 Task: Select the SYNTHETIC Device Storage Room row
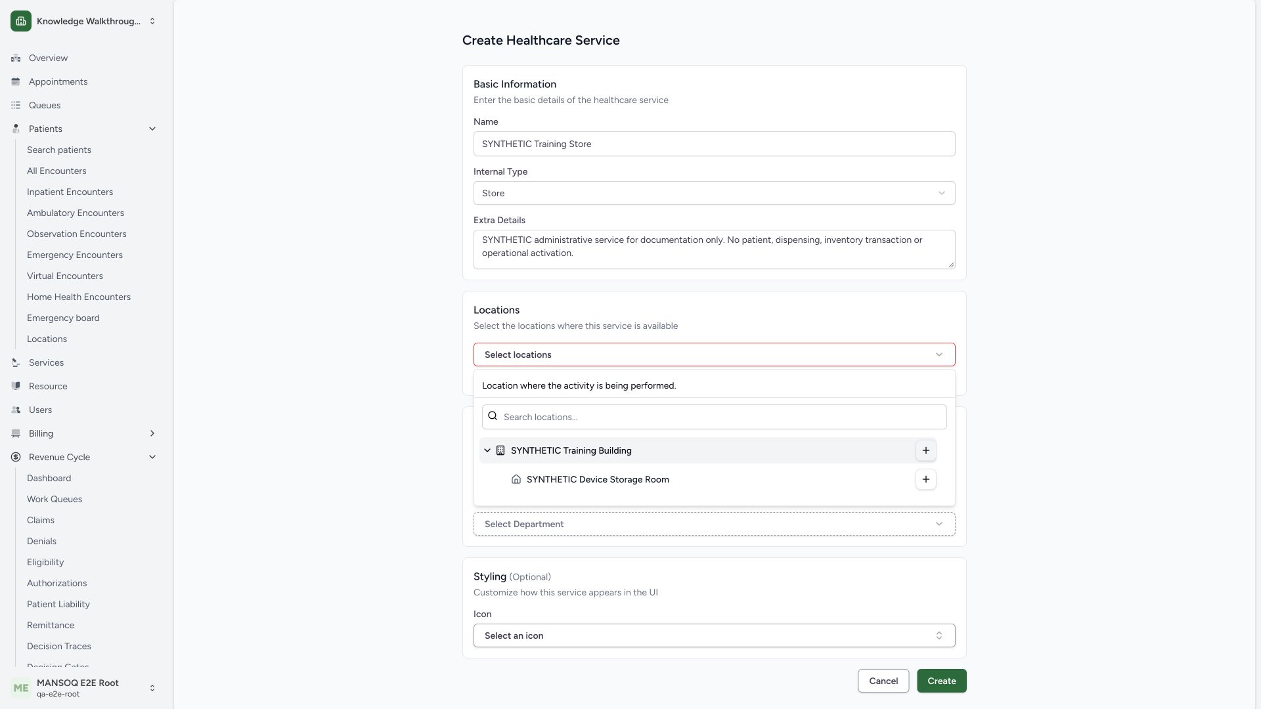coord(708,479)
